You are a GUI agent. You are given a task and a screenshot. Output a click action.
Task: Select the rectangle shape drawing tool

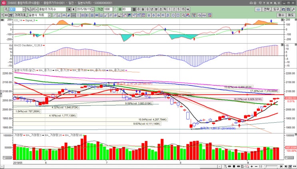point(178,15)
